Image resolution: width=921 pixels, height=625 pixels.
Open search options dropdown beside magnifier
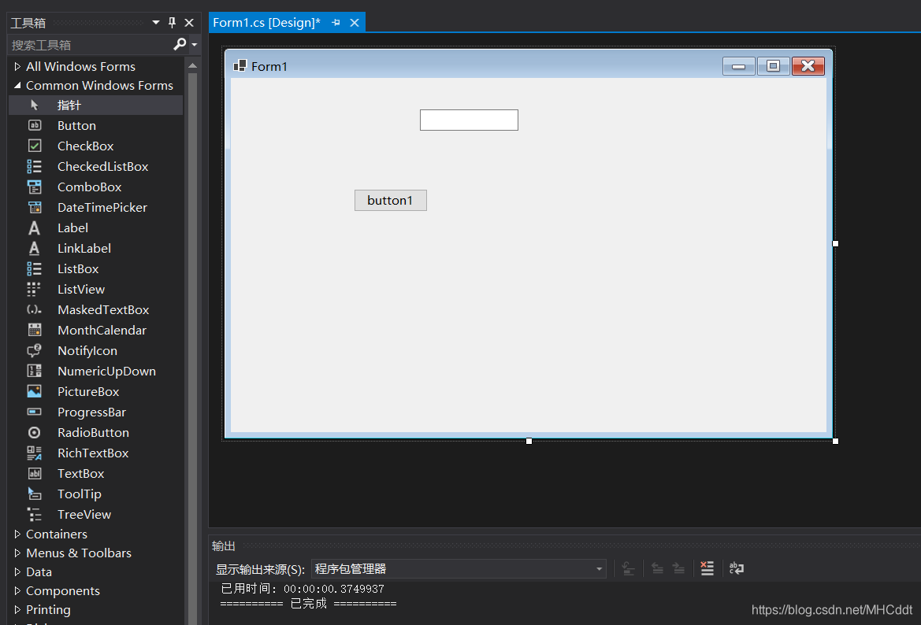[195, 45]
